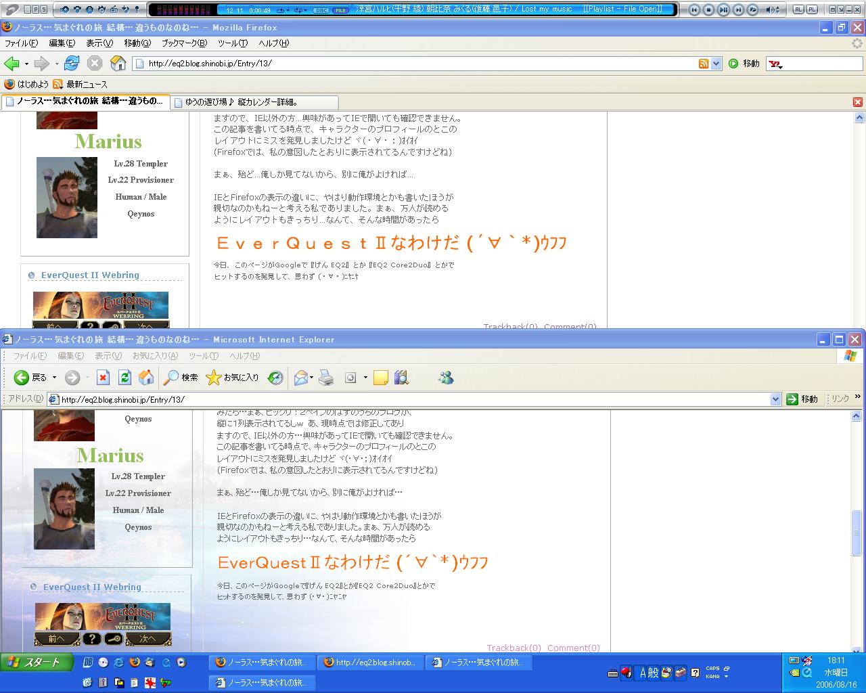This screenshot has height=693, width=866.
Task: Click Firefox green Back arrow
Action: [x=12, y=64]
